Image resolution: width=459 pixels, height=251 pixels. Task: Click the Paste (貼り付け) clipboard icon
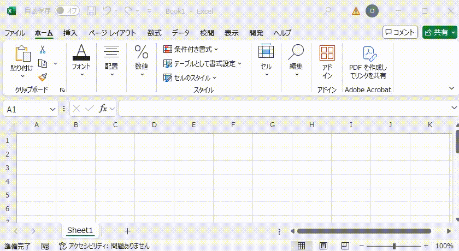click(22, 53)
